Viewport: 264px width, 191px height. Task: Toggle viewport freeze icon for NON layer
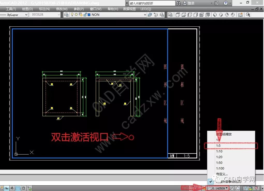[81, 15]
